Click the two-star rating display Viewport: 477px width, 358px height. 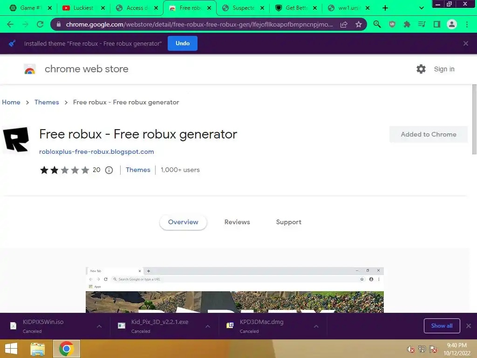pos(64,170)
